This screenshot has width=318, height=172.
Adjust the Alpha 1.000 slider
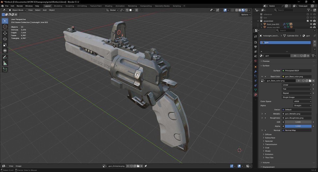298,126
